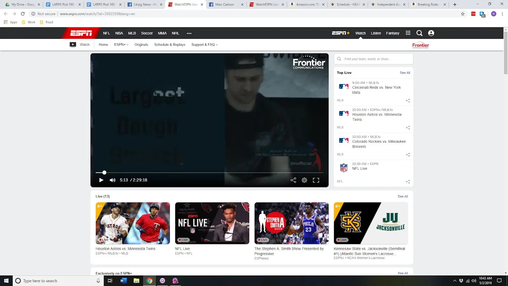Screen dimensions: 508x286
Task: Expand the ESPN+ submenu dropdown
Action: 121,45
